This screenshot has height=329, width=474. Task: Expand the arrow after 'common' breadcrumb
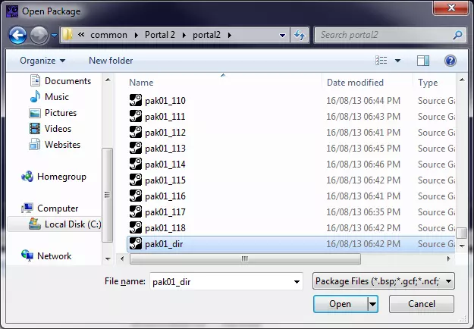(x=137, y=36)
